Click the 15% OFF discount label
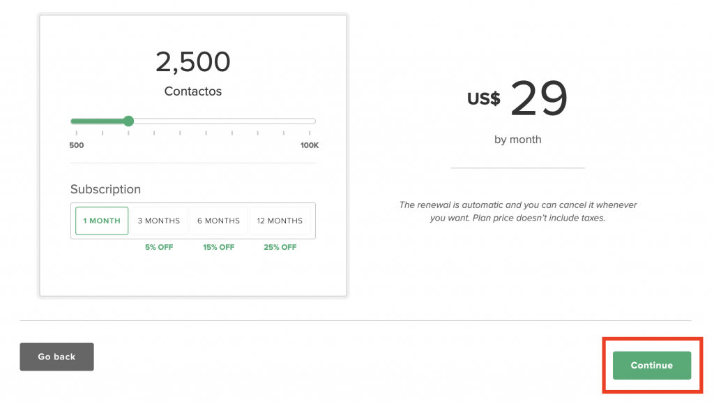This screenshot has height=402, width=714. (x=218, y=247)
